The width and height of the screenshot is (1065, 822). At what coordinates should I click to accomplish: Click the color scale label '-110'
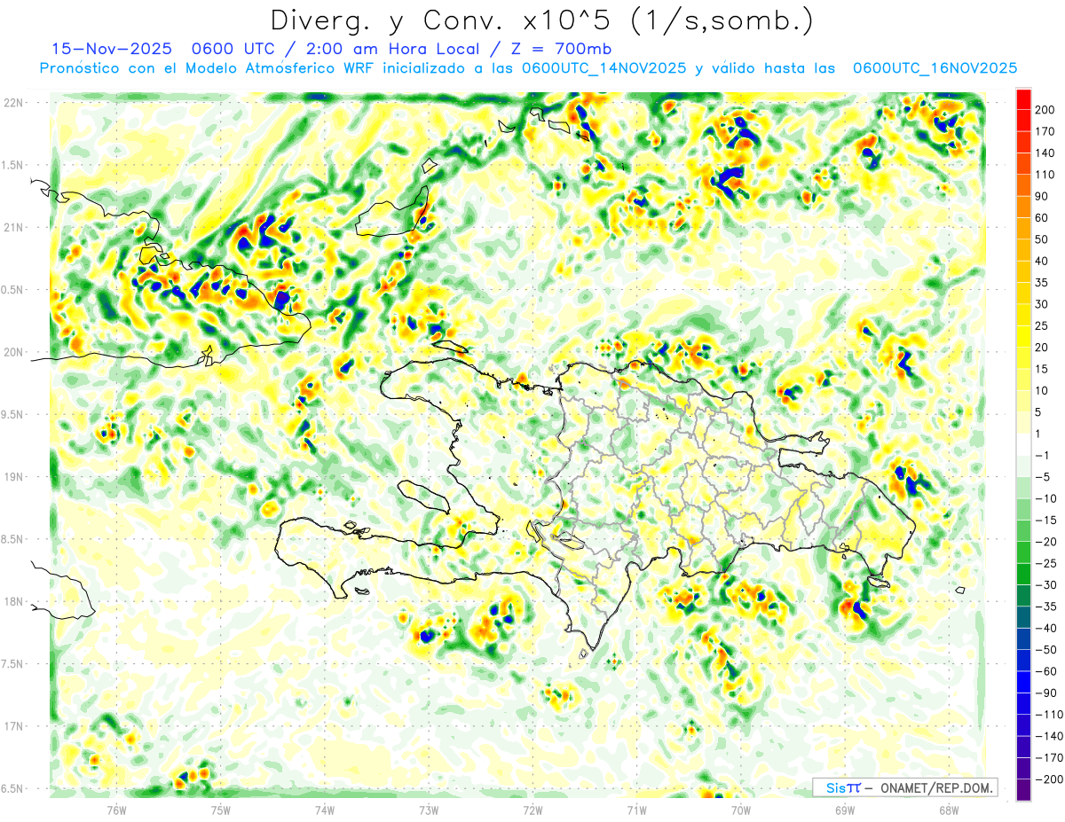pyautogui.click(x=1047, y=716)
